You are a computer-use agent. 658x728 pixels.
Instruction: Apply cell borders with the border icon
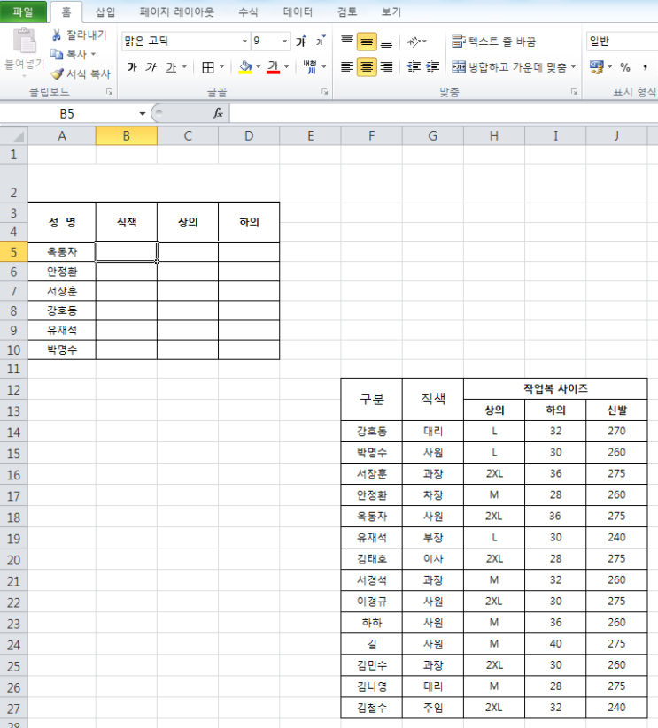[208, 67]
